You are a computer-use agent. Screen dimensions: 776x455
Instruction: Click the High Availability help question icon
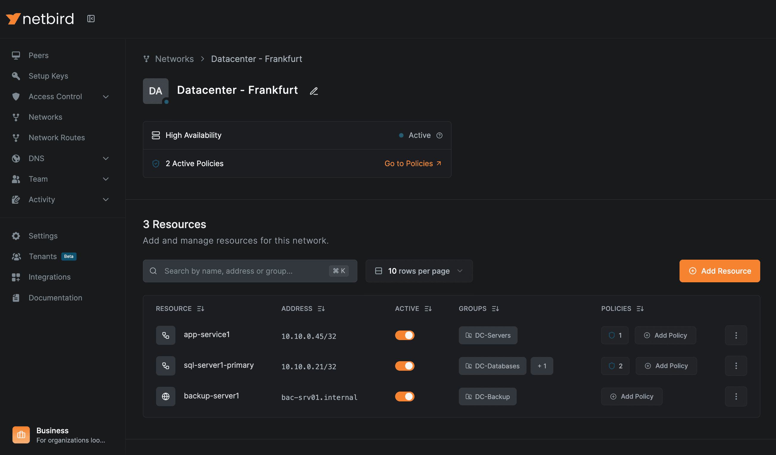click(440, 135)
